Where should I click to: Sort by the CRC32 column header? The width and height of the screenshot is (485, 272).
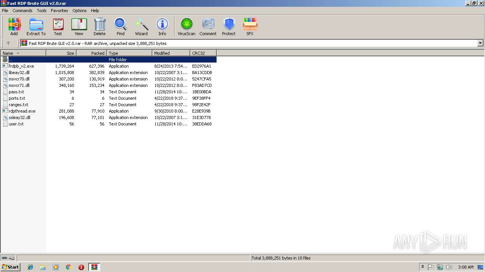point(203,53)
